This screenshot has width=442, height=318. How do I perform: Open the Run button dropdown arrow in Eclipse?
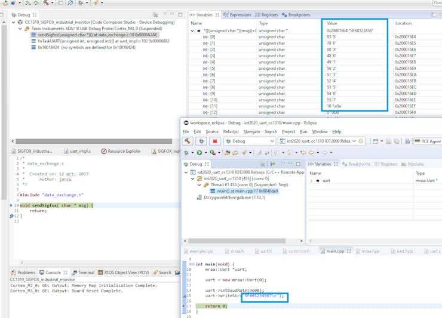click(206, 153)
